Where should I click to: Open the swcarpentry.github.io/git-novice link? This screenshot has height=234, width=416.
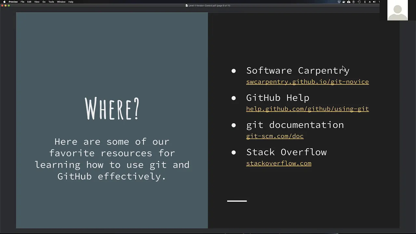(x=307, y=82)
